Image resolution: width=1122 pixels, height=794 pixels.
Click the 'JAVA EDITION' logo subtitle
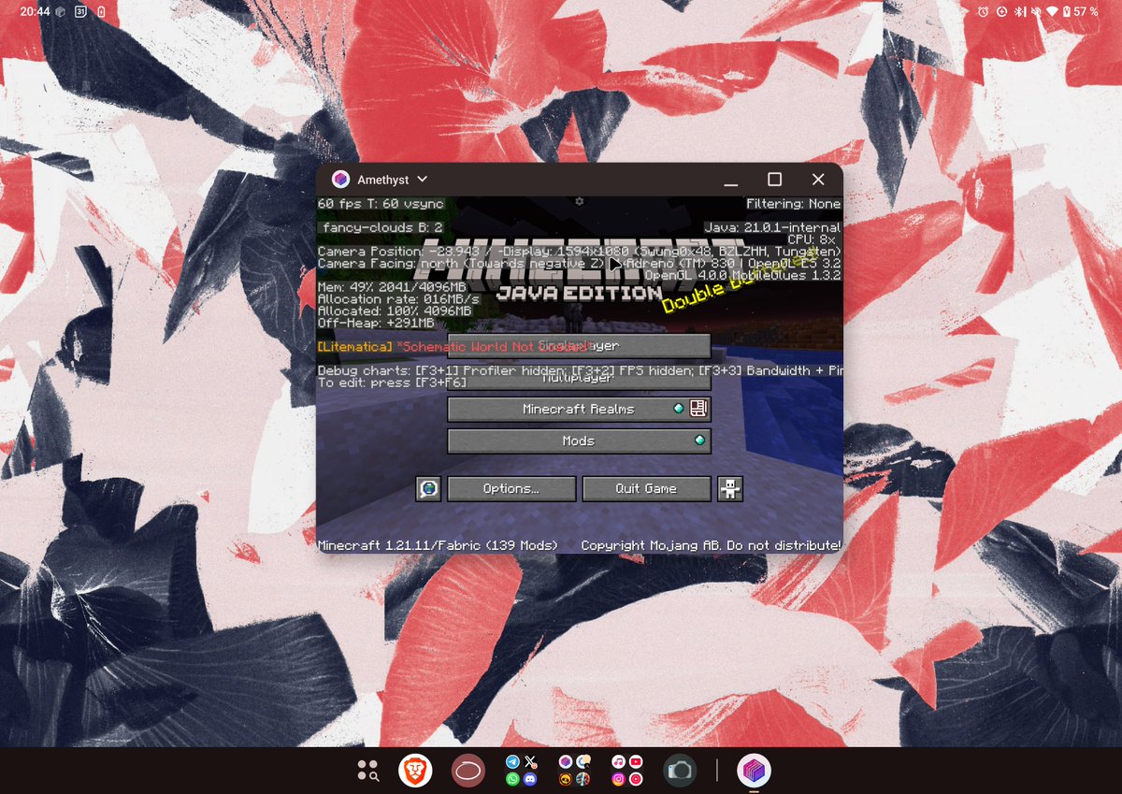tap(579, 293)
